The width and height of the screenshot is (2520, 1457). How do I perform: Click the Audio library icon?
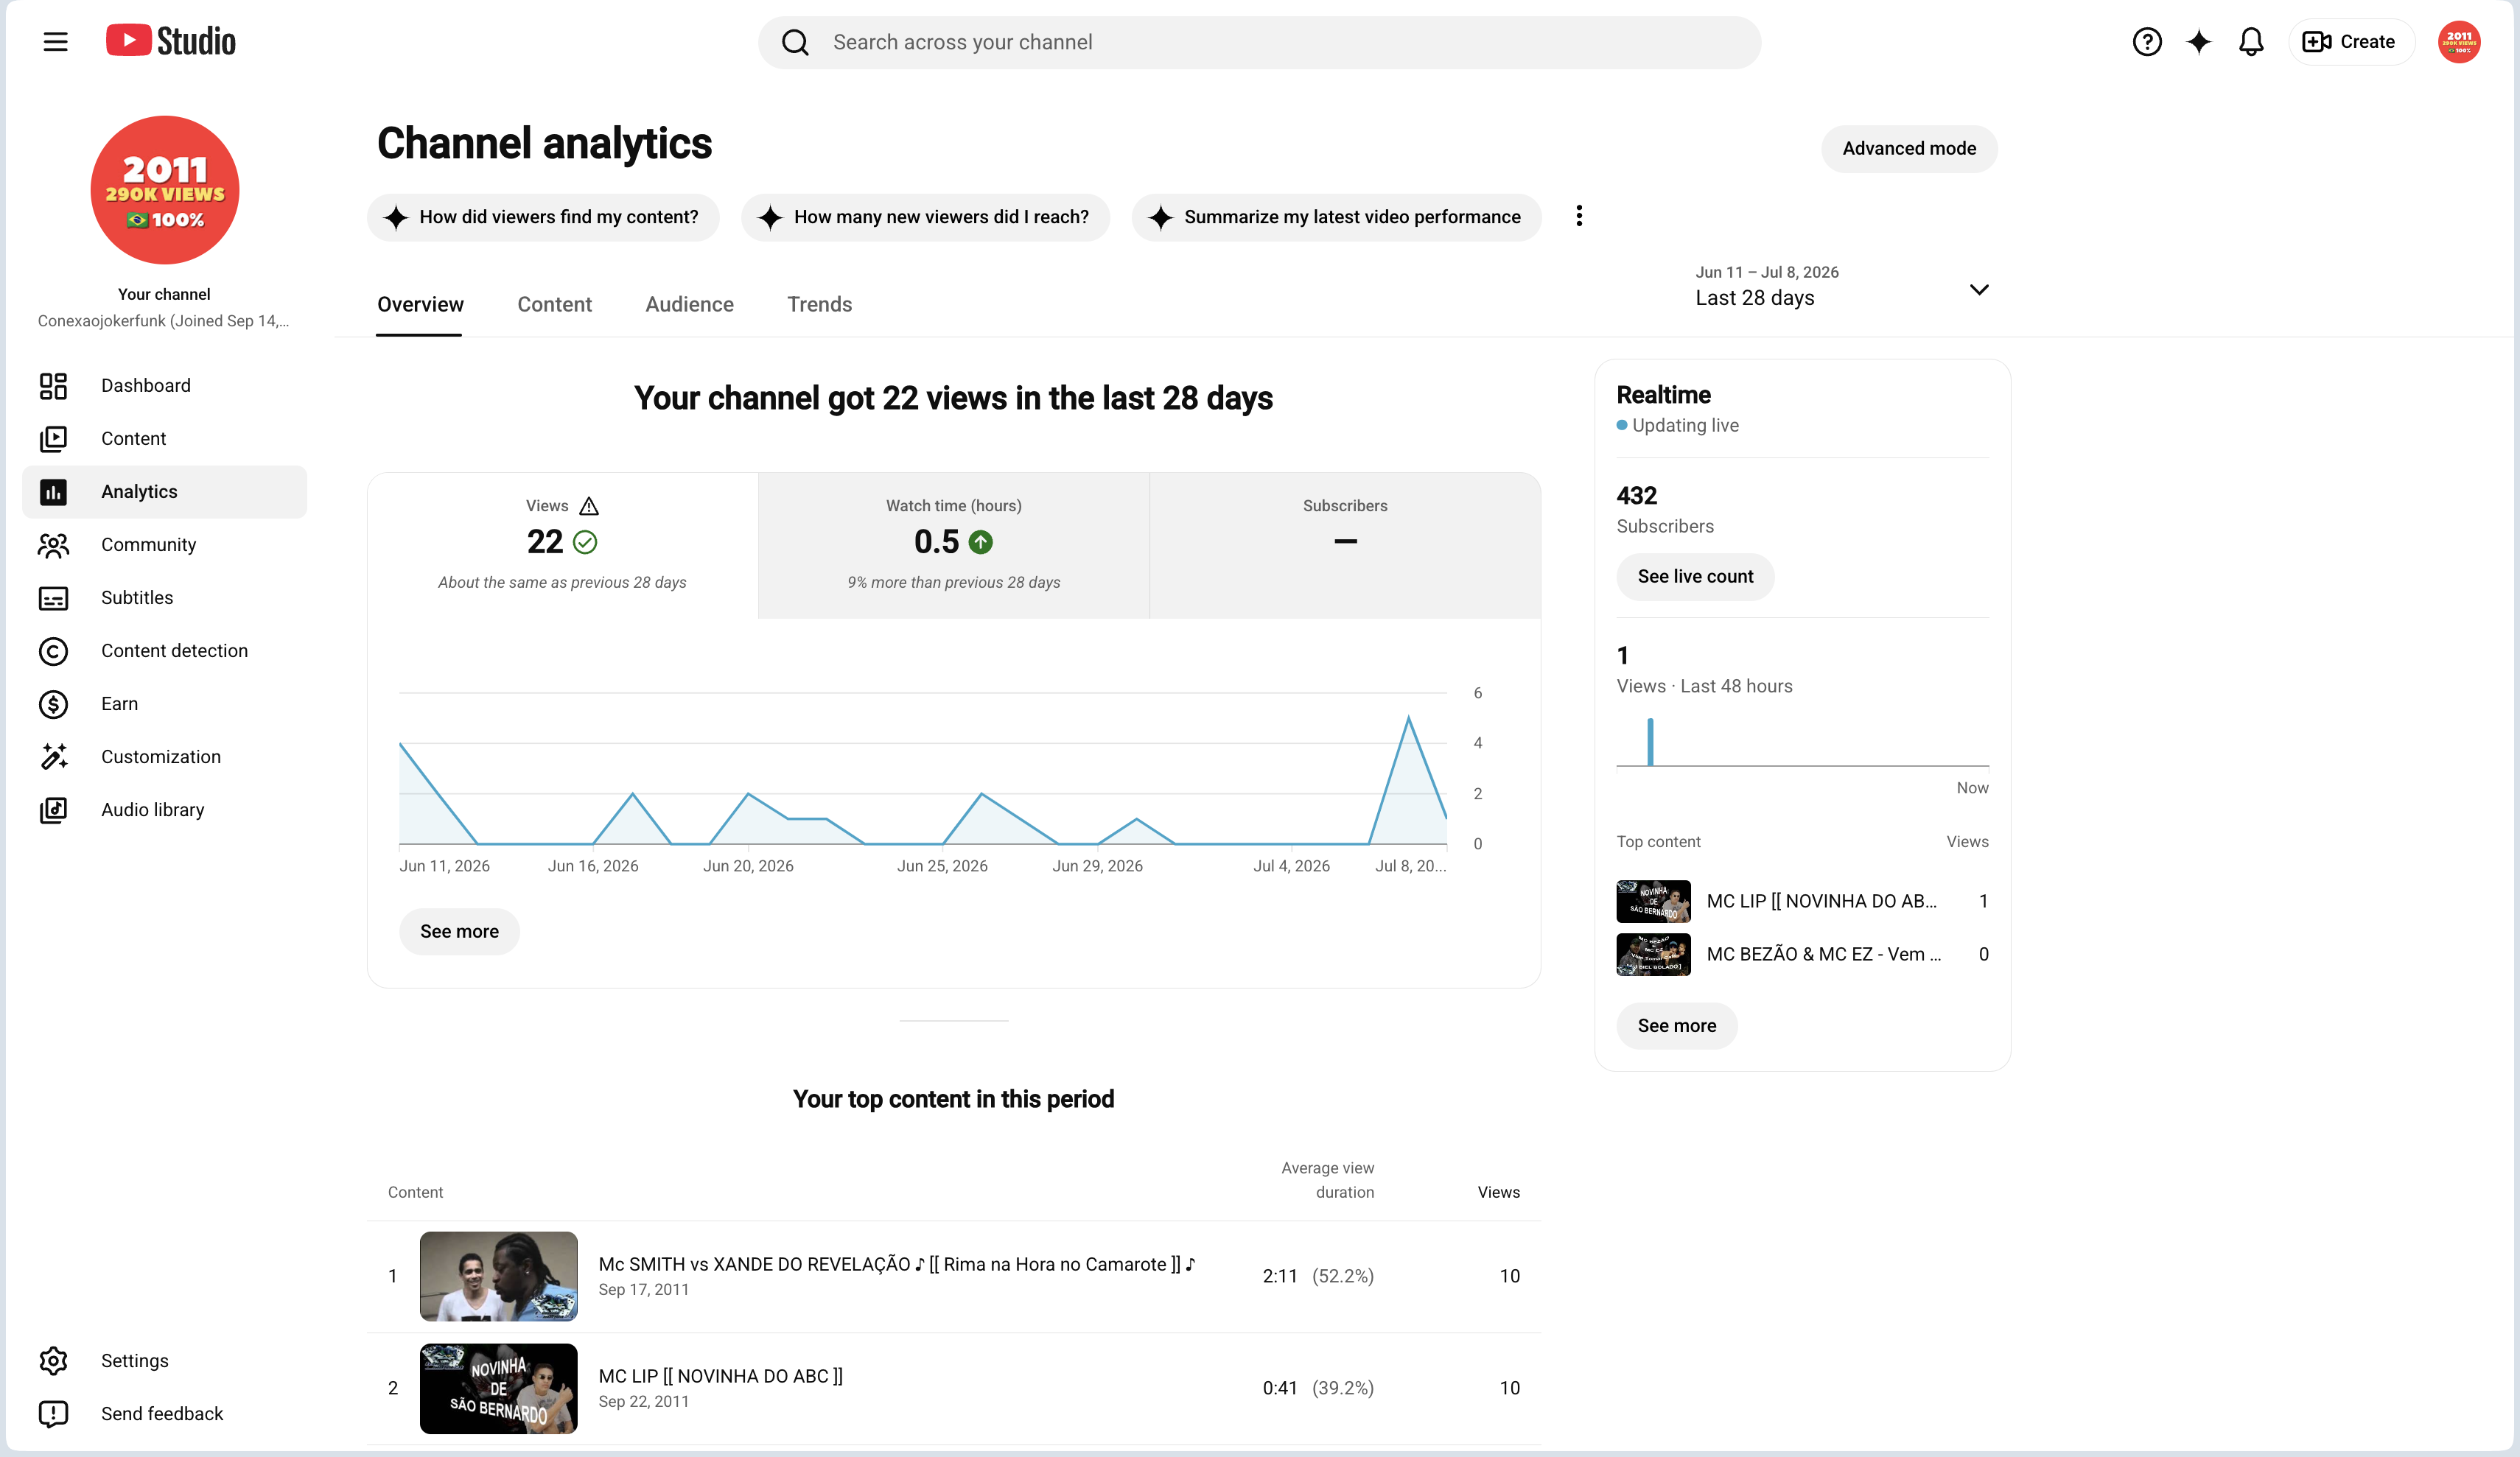(53, 810)
